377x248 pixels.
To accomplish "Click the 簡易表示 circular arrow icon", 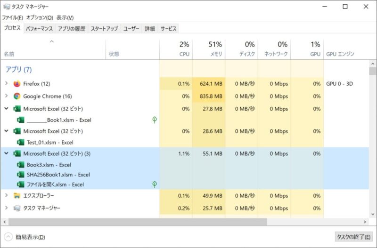I will (8, 237).
